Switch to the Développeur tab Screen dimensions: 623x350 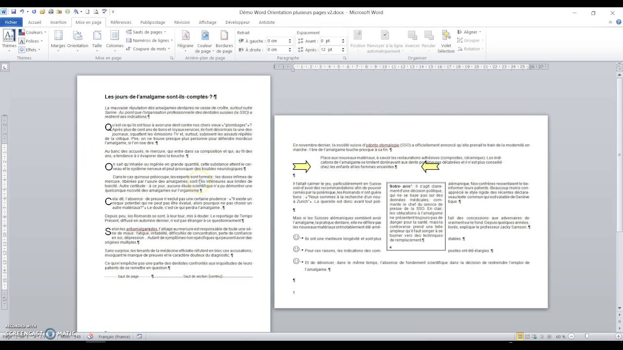(x=238, y=22)
